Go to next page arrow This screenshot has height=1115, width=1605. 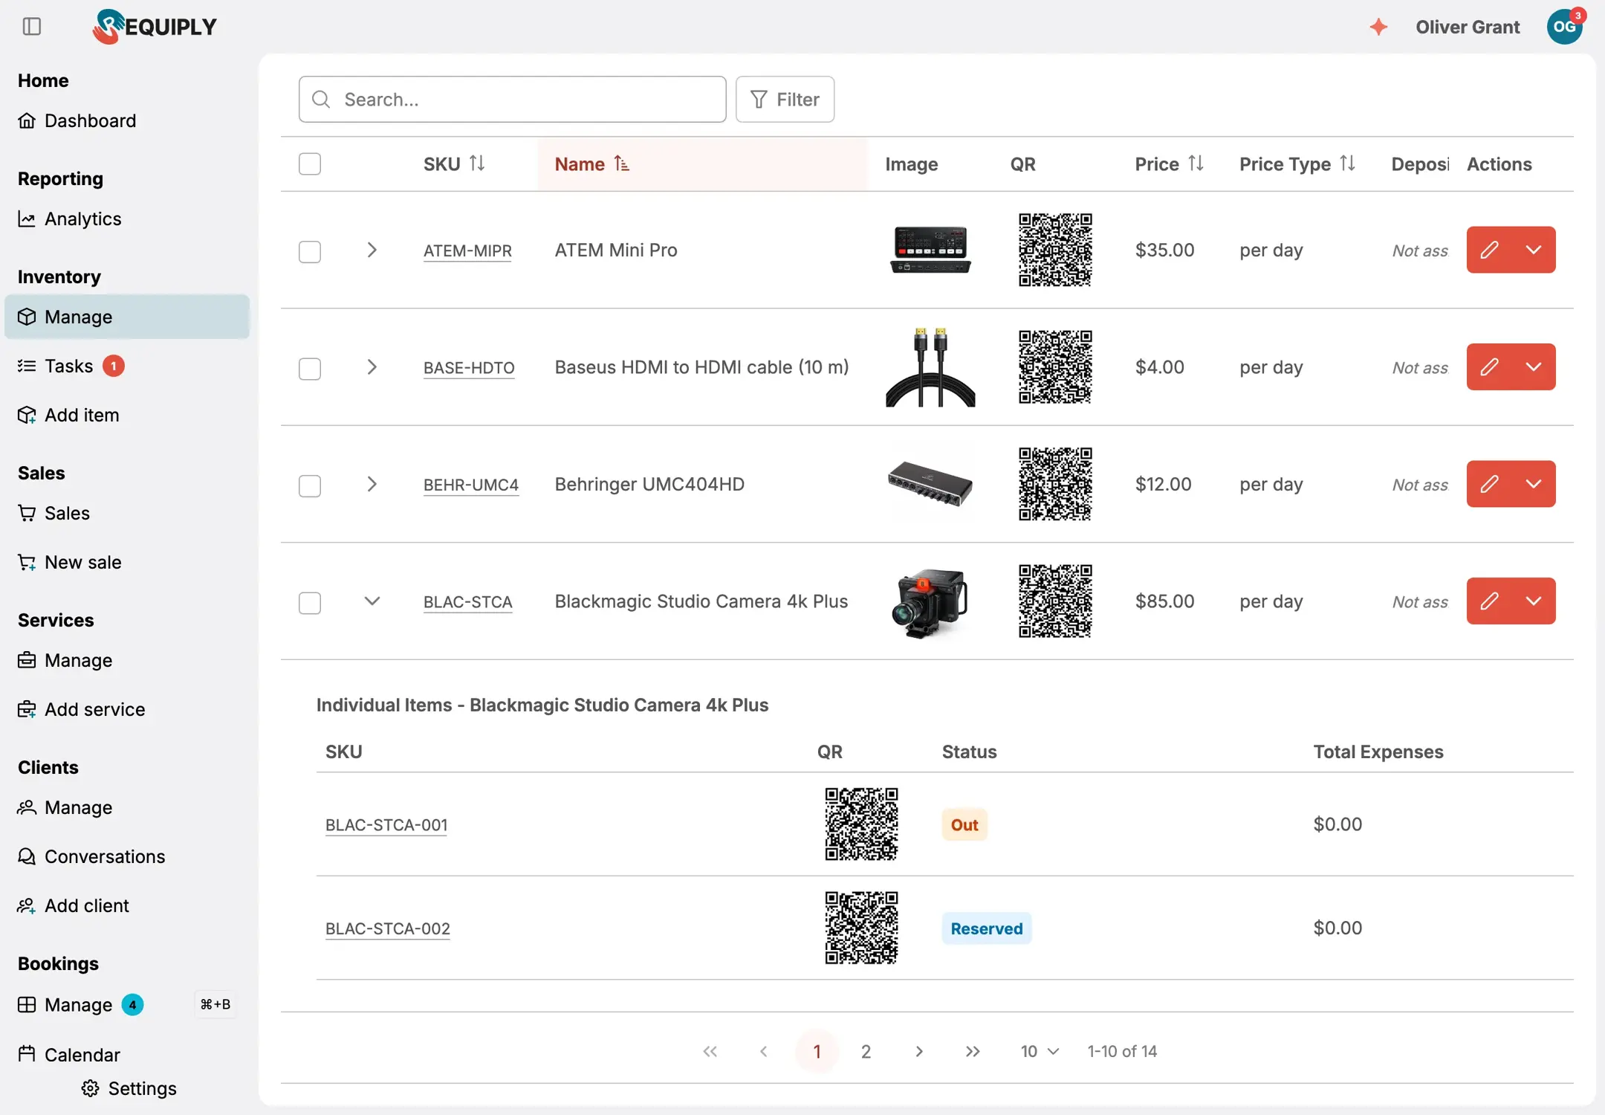point(919,1051)
